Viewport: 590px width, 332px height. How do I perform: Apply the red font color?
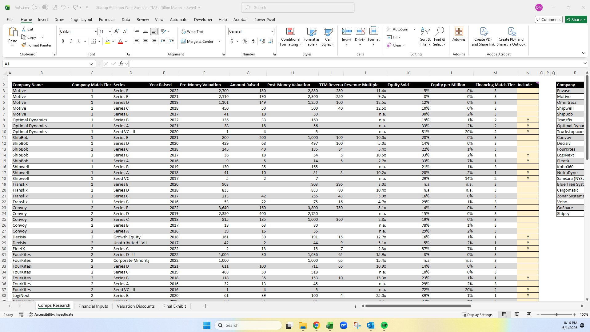120,41
